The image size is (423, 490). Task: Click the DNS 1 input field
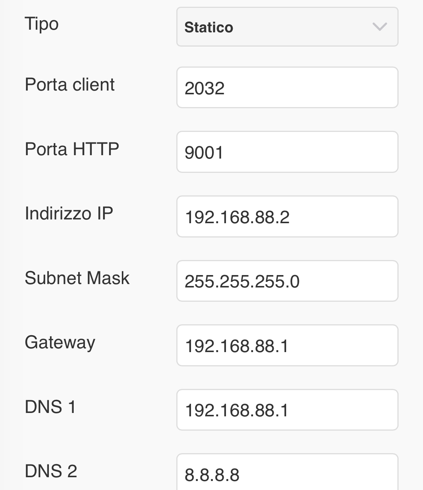287,410
